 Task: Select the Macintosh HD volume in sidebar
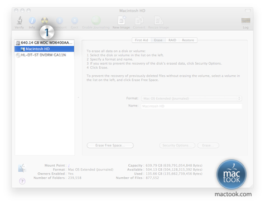pyautogui.click(x=44, y=49)
